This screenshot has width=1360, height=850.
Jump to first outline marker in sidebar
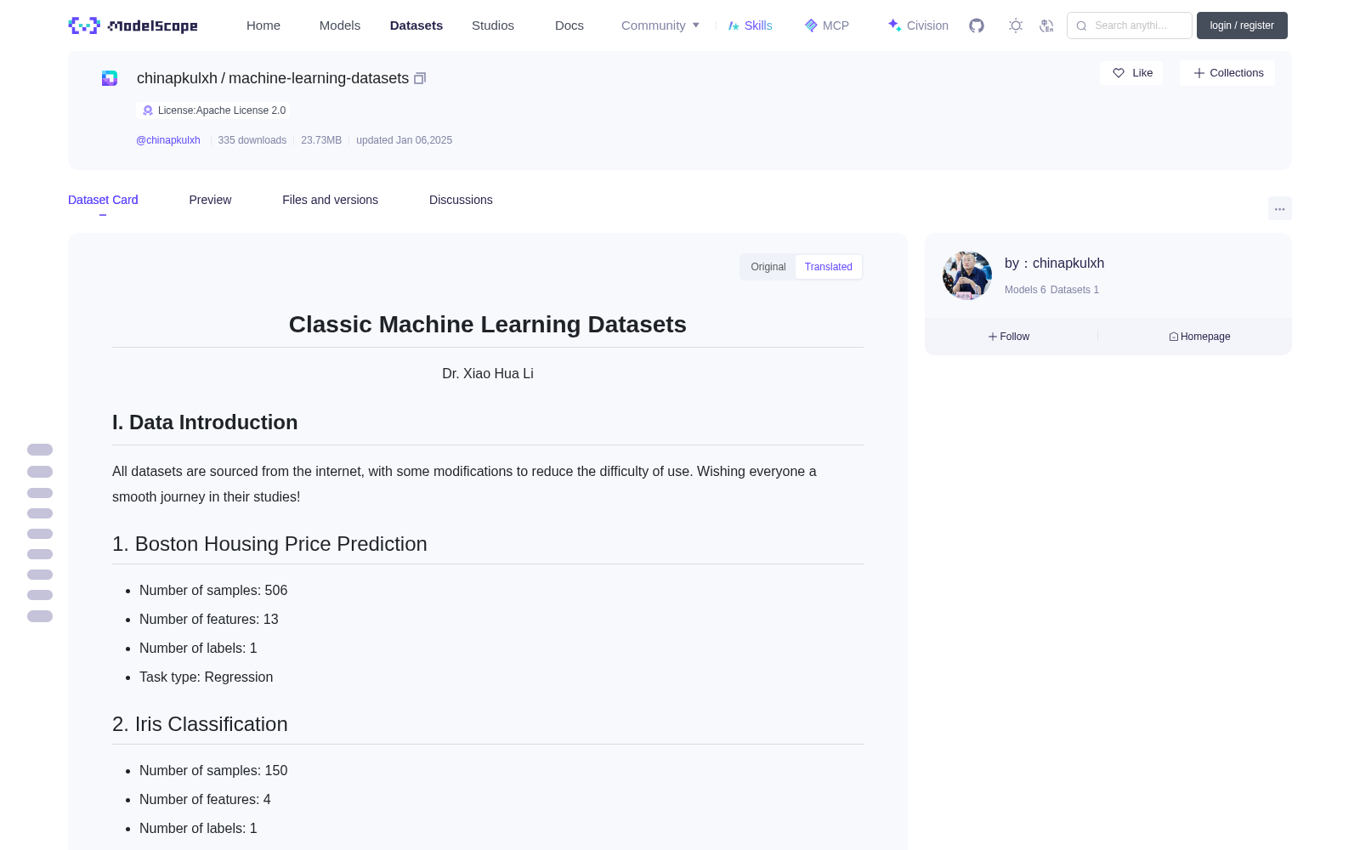(x=40, y=450)
